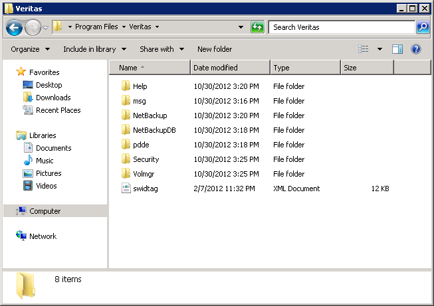Click the folder icon in address bar
The height and width of the screenshot is (306, 434).
tap(58, 27)
